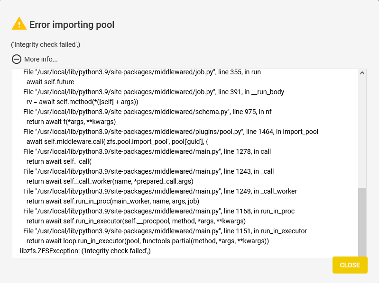Click the run_in_executor line 1151 entry
Image resolution: width=379 pixels, height=283 pixels.
[x=165, y=231]
